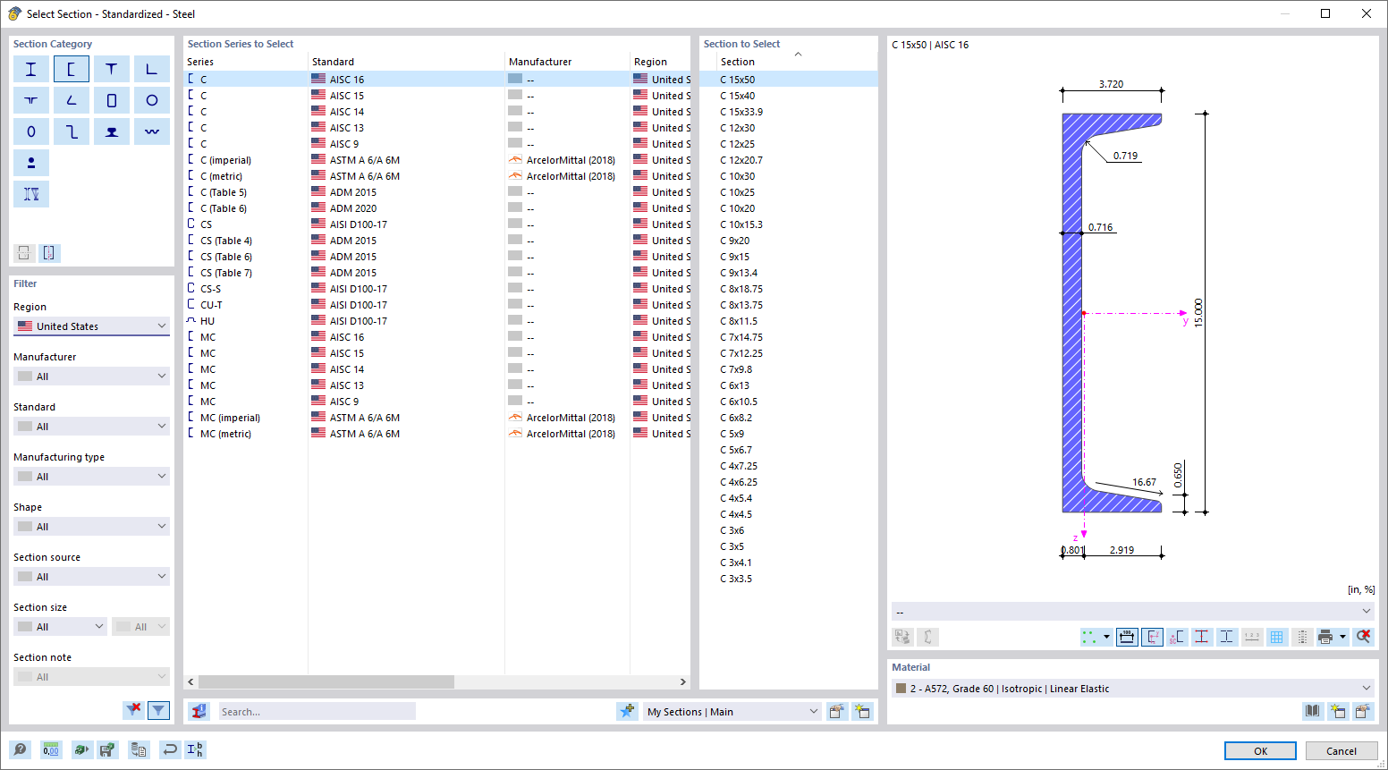Open help icon in bottom-left toolbar
This screenshot has width=1388, height=770.
tap(20, 749)
